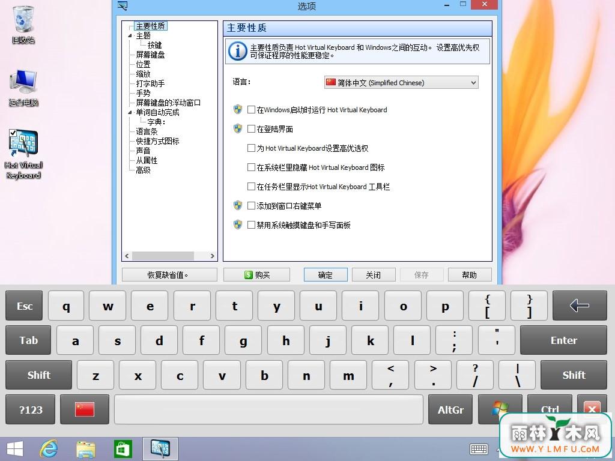This screenshot has height=461, width=615.
Task: Open the 位置 settings page
Action: click(143, 64)
